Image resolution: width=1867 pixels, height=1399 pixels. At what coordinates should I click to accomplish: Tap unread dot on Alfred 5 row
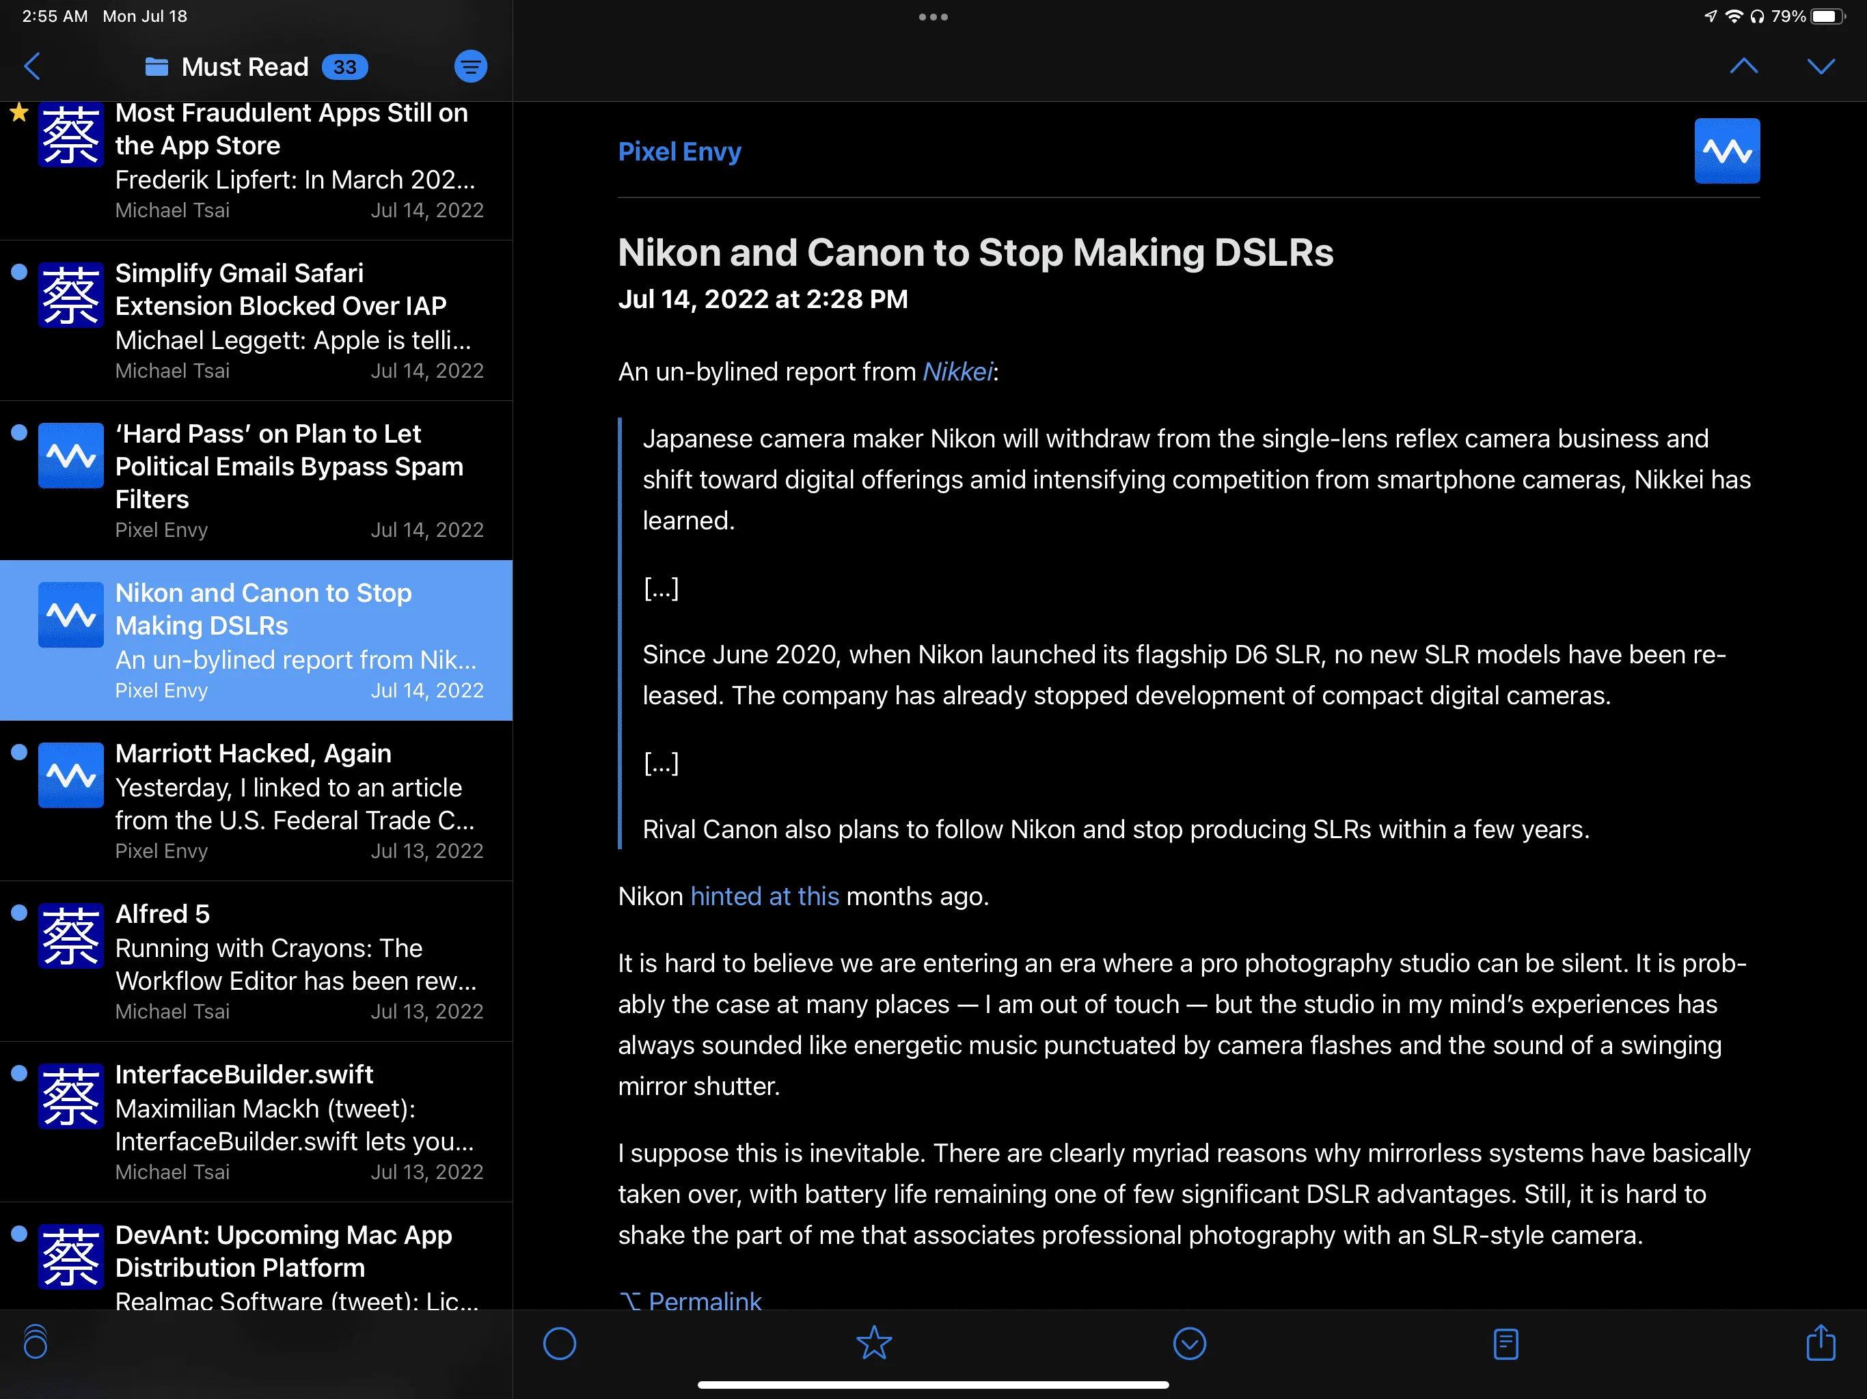19,912
